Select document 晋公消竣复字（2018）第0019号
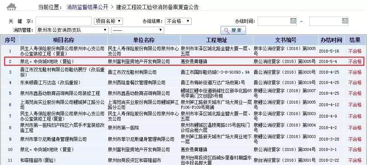The width and height of the screenshot is (367, 165). (284, 82)
